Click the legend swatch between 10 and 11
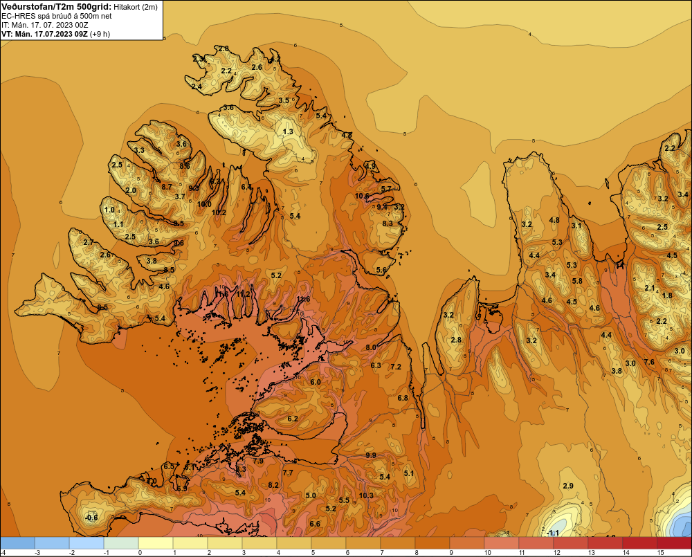Viewport: 692px width, 557px height. click(x=501, y=543)
